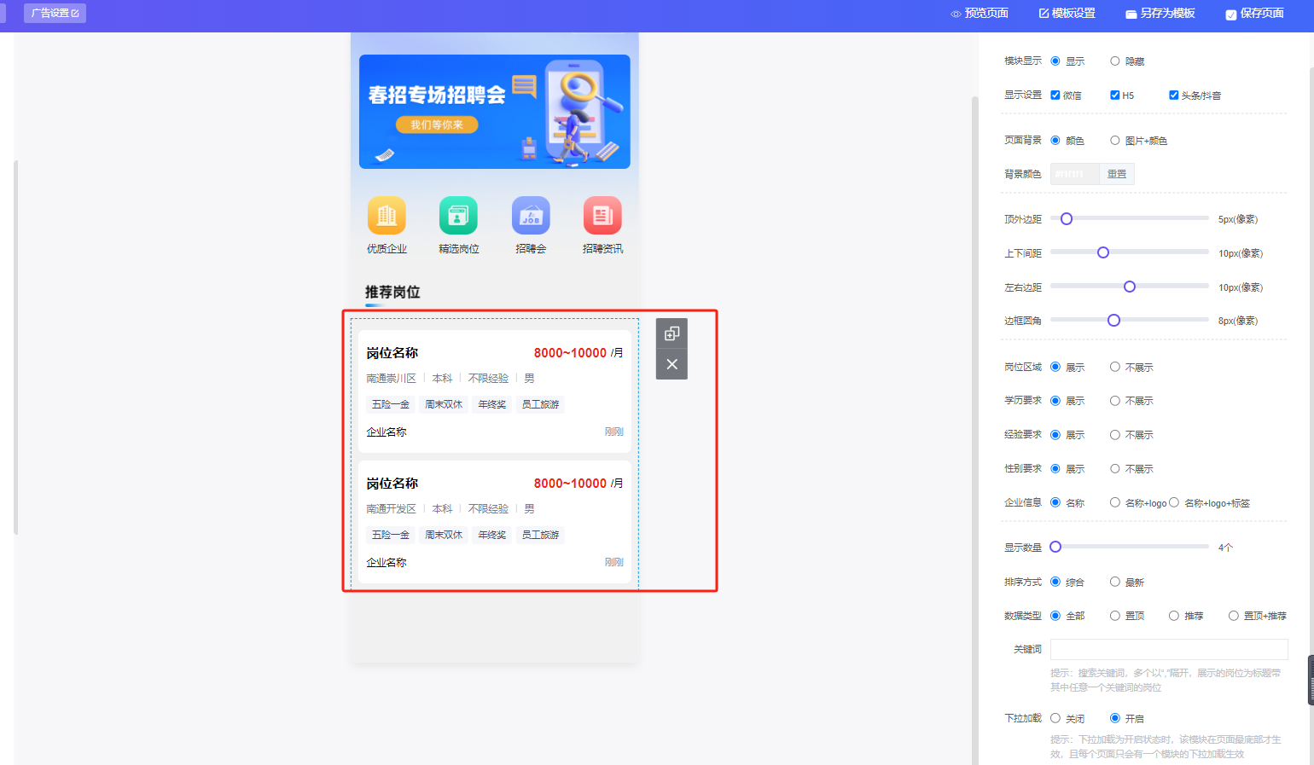Click the 重置 background color button
Screen dimensions: 1314x765
point(1117,174)
